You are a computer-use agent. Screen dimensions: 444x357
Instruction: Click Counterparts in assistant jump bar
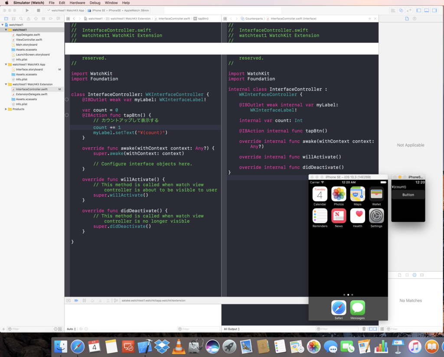252,19
